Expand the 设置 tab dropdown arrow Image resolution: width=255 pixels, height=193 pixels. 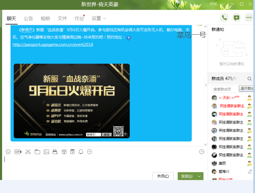[105, 19]
